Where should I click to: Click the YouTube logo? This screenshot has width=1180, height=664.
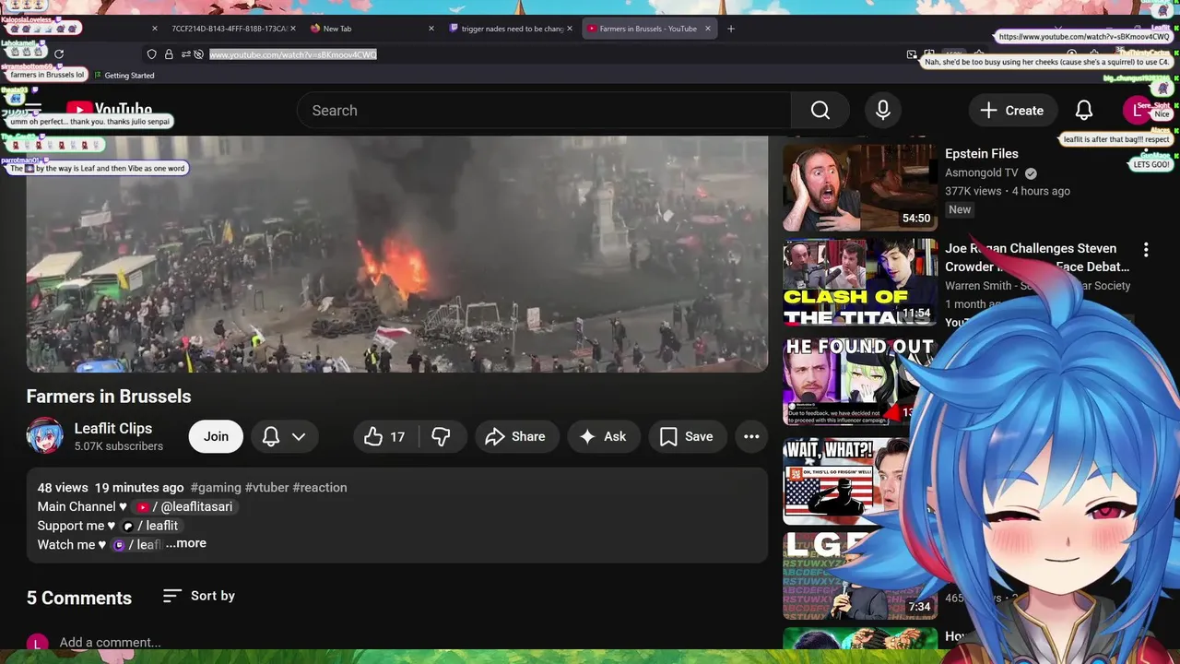coord(109,111)
